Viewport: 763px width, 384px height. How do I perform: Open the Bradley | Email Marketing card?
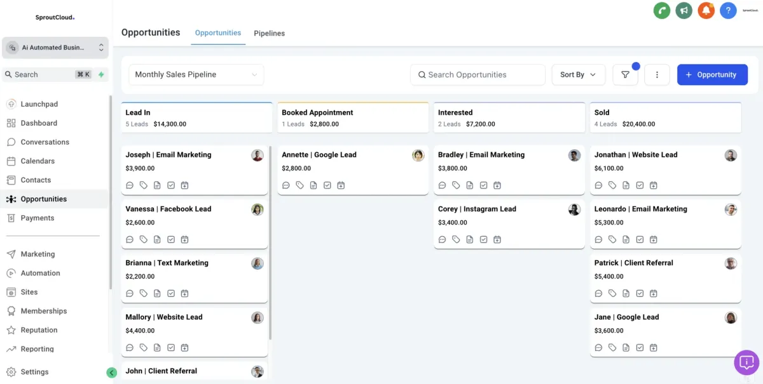coord(509,170)
